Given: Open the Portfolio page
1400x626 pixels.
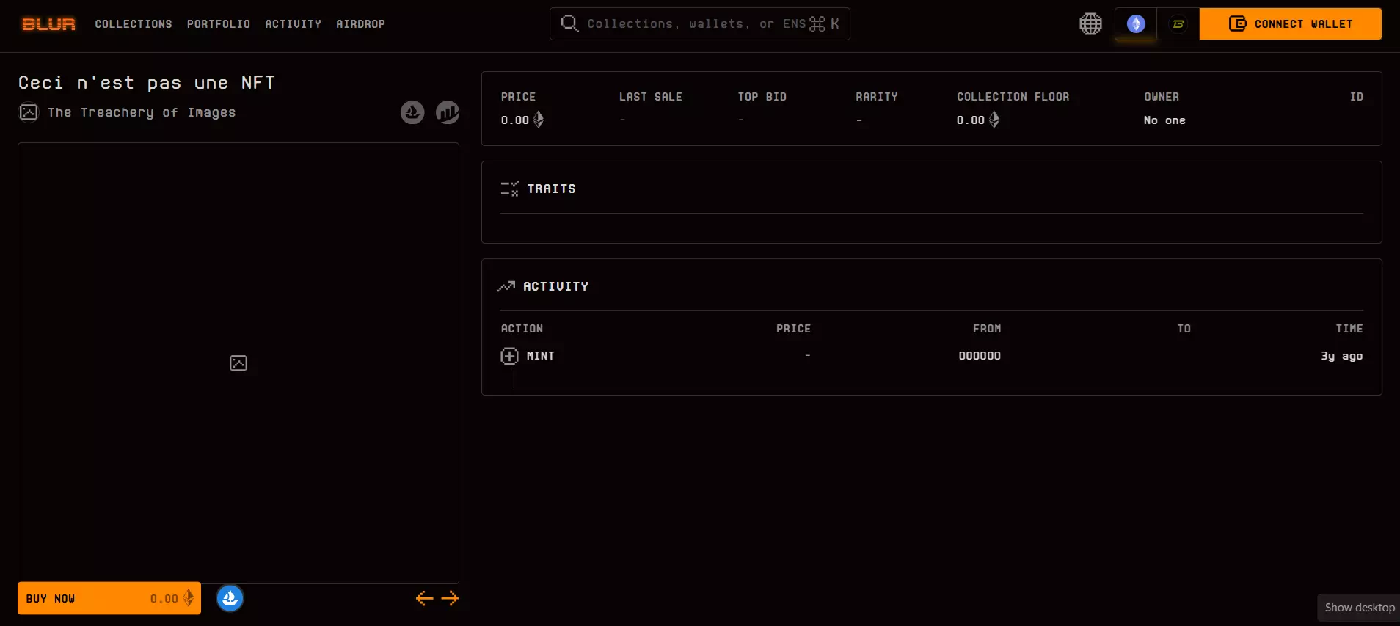Looking at the screenshot, I should click(x=219, y=24).
